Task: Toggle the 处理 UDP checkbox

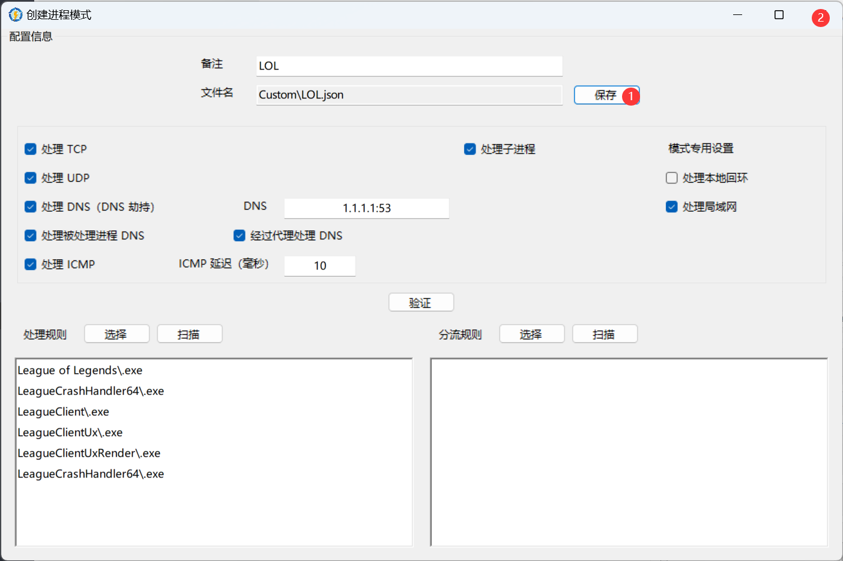Action: [x=31, y=178]
